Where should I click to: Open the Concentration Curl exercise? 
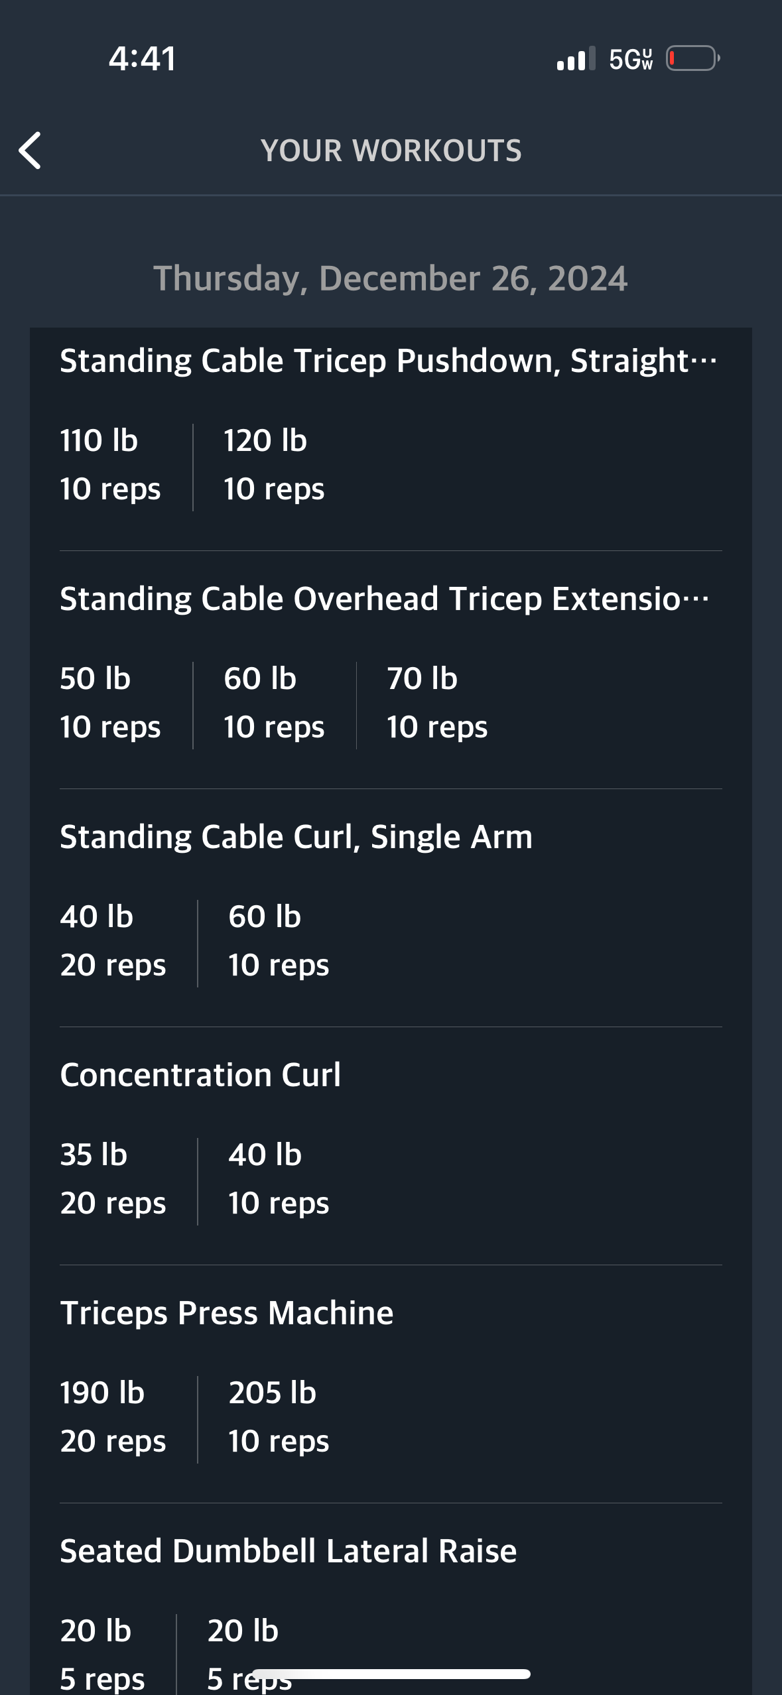[200, 1075]
